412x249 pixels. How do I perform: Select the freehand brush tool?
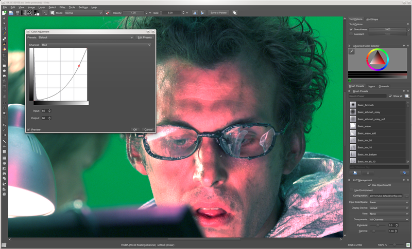[4, 33]
